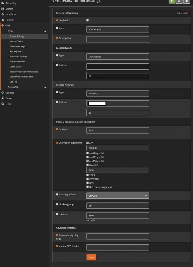Click the Reporting chart icon
The width and height of the screenshot is (193, 267).
(3, 3)
